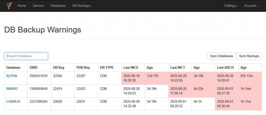The width and height of the screenshot is (266, 115).
Task: Go to the Servers page
Action: coord(38,6)
